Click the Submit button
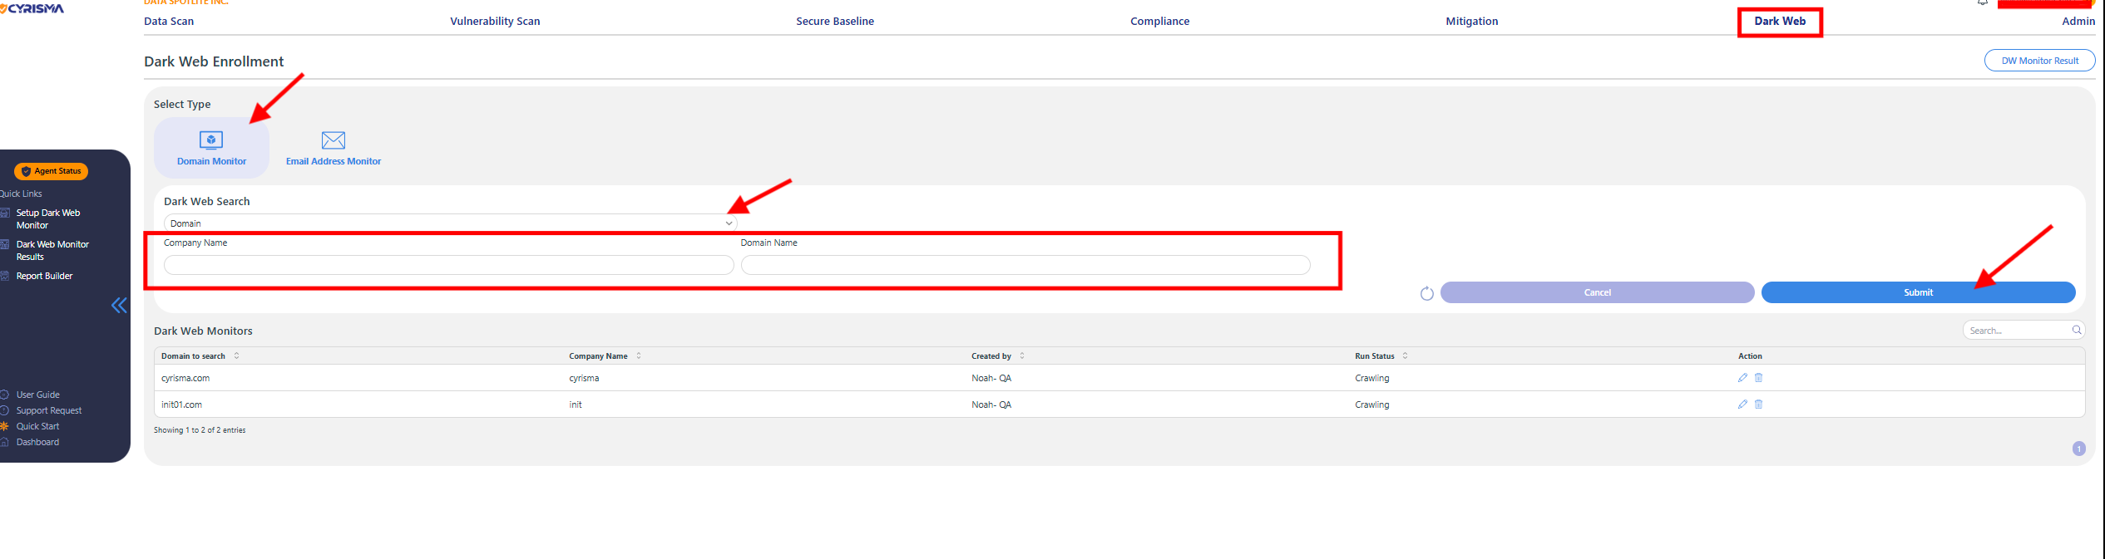This screenshot has width=2105, height=559. click(x=1918, y=292)
